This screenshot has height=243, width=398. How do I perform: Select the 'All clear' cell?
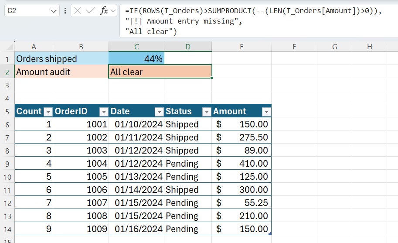160,72
